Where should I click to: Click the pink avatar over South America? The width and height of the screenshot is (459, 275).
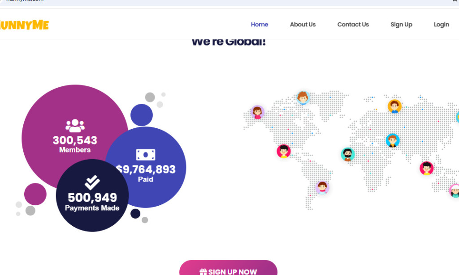(x=283, y=151)
